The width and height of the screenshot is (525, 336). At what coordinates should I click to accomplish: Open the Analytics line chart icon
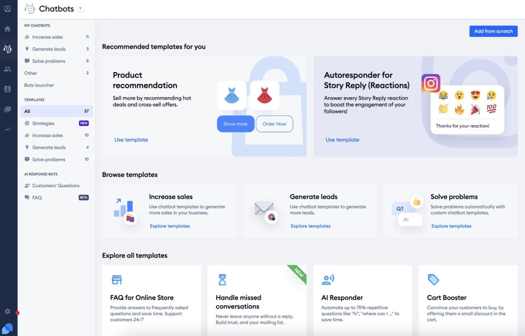[8, 129]
